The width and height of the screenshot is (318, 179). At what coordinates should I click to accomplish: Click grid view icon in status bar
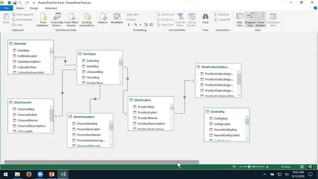click(302, 167)
